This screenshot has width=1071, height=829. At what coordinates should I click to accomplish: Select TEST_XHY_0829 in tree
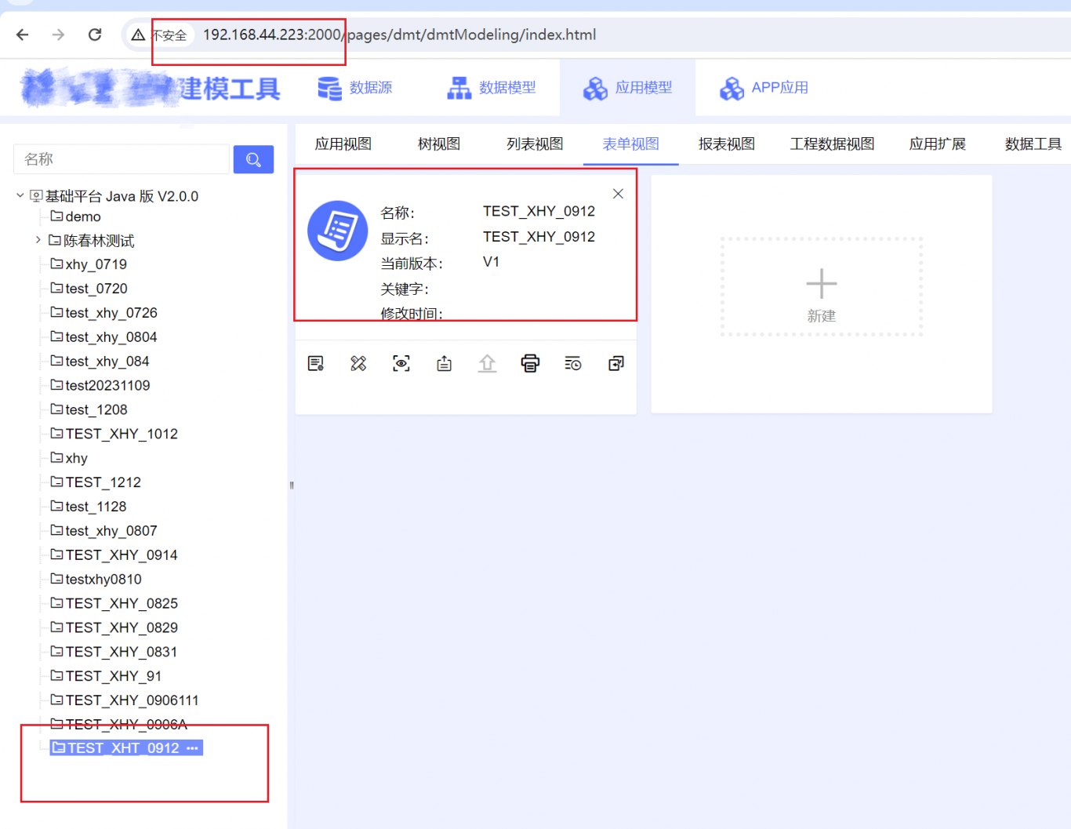click(x=114, y=627)
